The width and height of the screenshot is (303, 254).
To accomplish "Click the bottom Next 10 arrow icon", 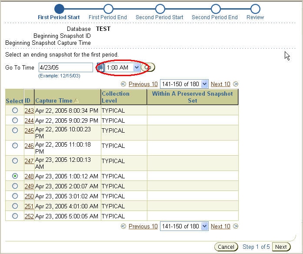I will [x=236, y=226].
